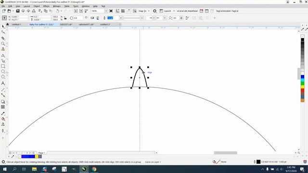Open the Effects menu

click(x=46, y=6)
